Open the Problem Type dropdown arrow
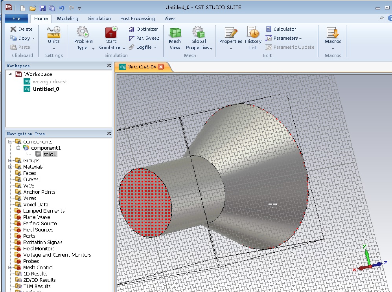 point(93,49)
